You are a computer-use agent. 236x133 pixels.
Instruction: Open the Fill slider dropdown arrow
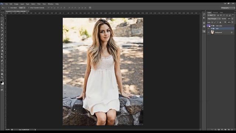tap(232, 22)
